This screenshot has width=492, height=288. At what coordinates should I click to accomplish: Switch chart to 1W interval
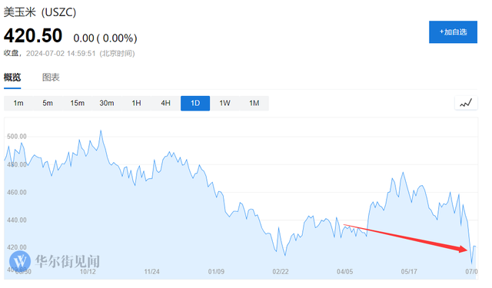click(x=224, y=103)
